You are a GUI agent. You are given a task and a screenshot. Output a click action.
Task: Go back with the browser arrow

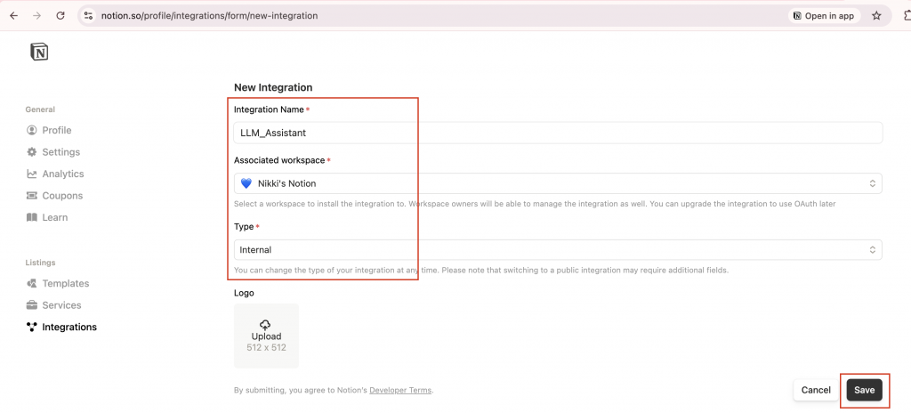click(x=14, y=16)
